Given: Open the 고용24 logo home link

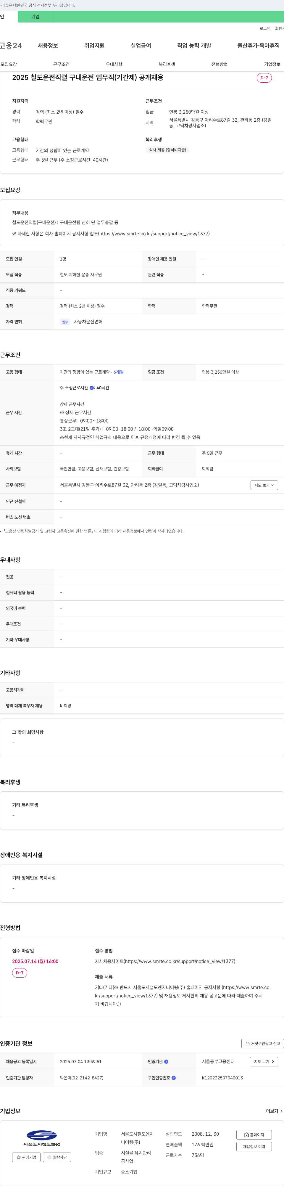Looking at the screenshot, I should coord(11,46).
